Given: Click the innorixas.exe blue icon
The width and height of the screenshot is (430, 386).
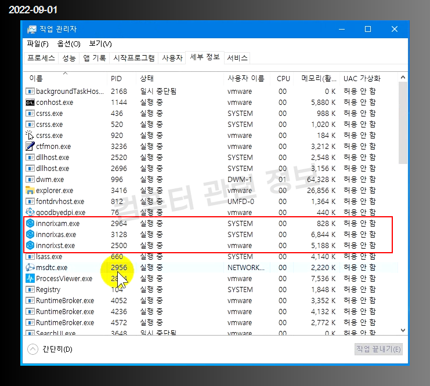Looking at the screenshot, I should coord(30,234).
